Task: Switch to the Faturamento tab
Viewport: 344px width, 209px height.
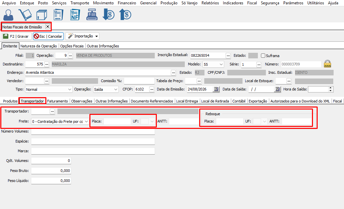Action: [x=57, y=101]
